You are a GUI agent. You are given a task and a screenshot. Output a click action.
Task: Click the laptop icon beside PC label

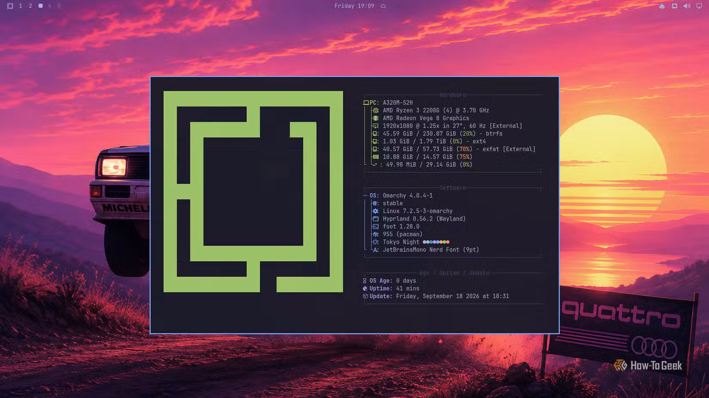coord(366,103)
